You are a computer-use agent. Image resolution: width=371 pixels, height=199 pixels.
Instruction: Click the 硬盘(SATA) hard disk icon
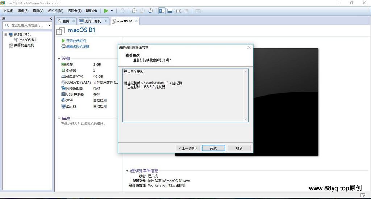[x=63, y=76]
